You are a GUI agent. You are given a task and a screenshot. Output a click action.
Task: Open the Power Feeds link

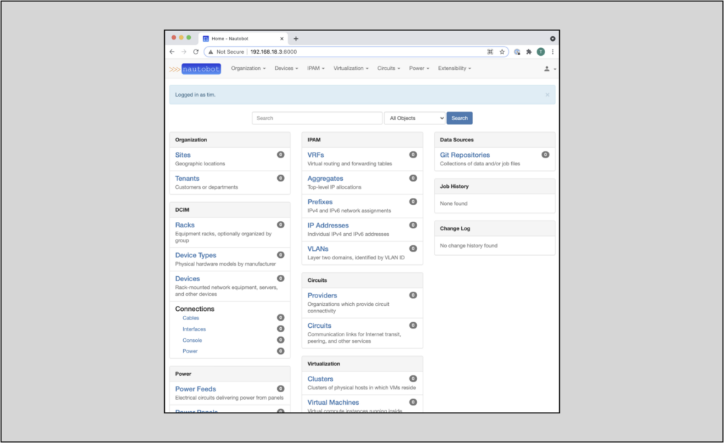tap(195, 389)
